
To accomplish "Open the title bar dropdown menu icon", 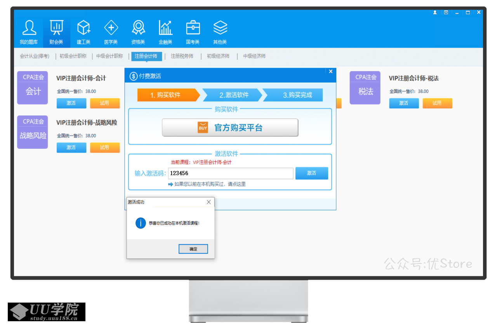I will pyautogui.click(x=446, y=12).
